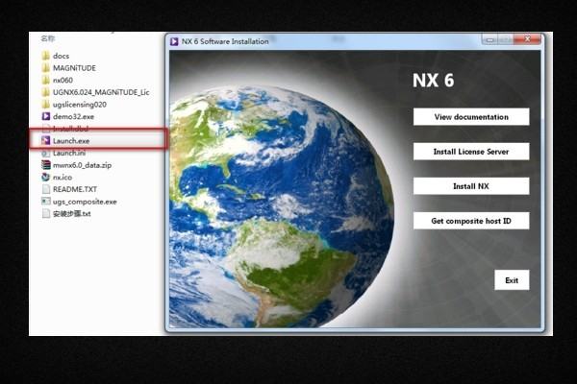Screen dimensions: 577x384
Task: Click the Launch.ini file name
Action: click(69, 153)
